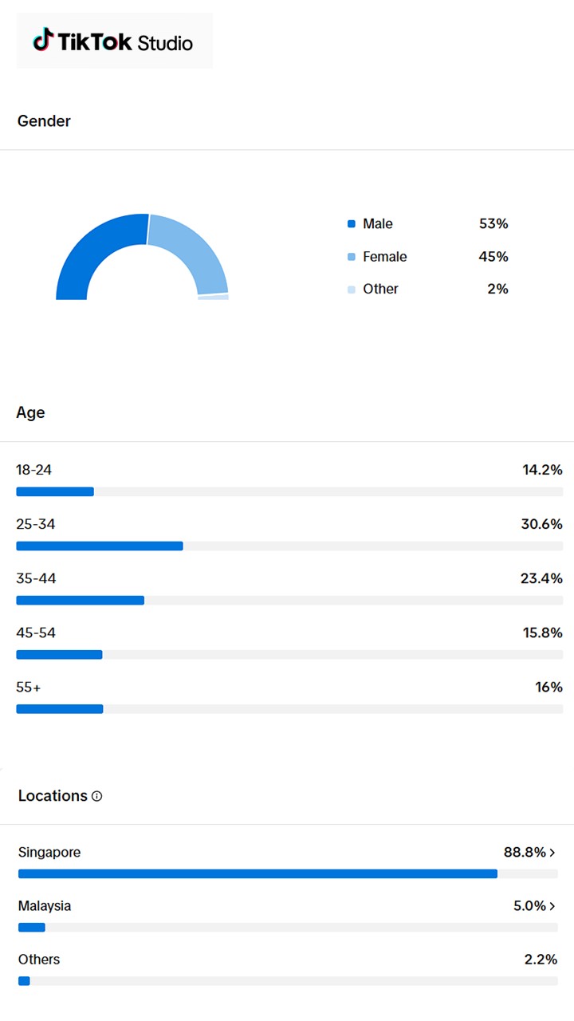Click the Gender section heading
The width and height of the screenshot is (574, 1021).
click(44, 121)
